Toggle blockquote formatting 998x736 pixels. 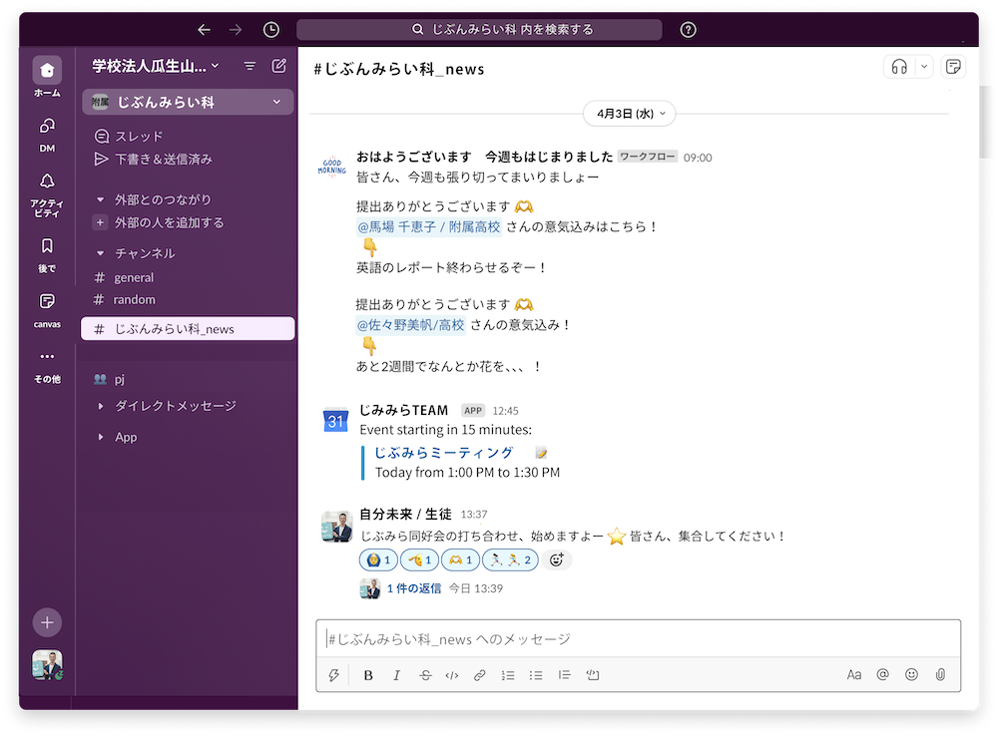point(564,675)
